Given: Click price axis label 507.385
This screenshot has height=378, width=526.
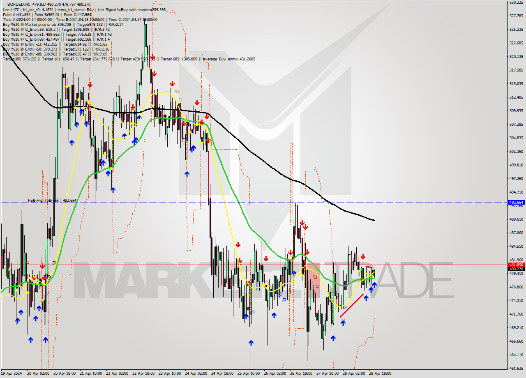Looking at the screenshot, I should point(516,124).
